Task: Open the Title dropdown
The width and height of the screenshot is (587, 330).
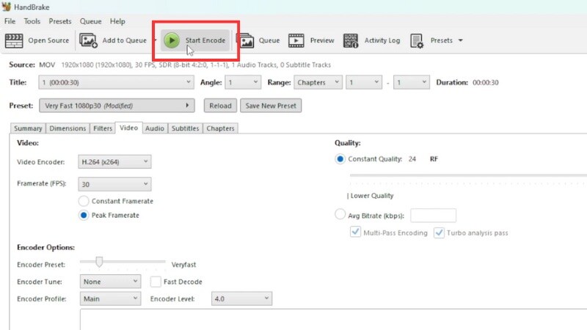Action: [116, 82]
